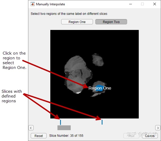Click slider track left of the thumb

45,128
